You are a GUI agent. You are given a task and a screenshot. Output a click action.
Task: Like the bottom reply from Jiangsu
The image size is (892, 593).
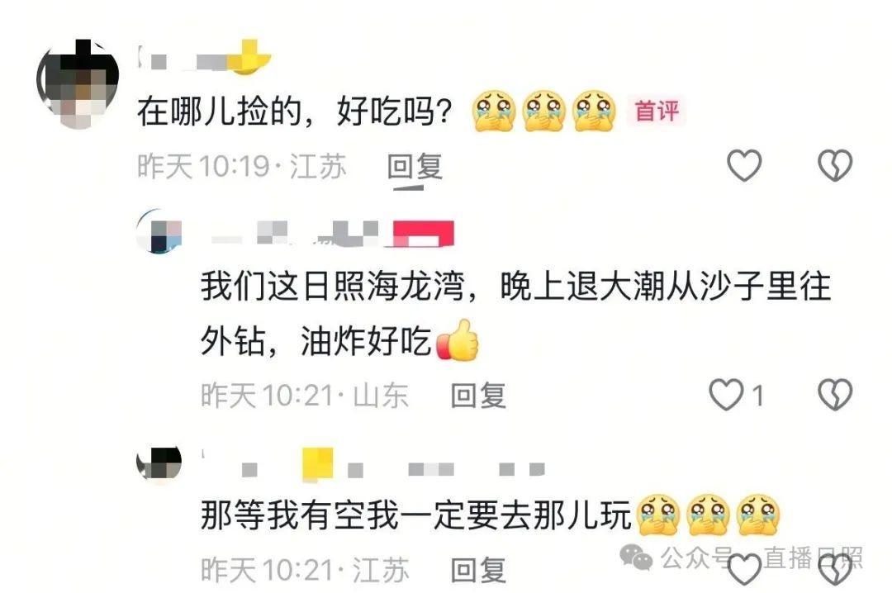744,570
